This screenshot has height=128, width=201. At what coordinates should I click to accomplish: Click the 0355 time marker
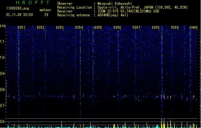(98, 28)
